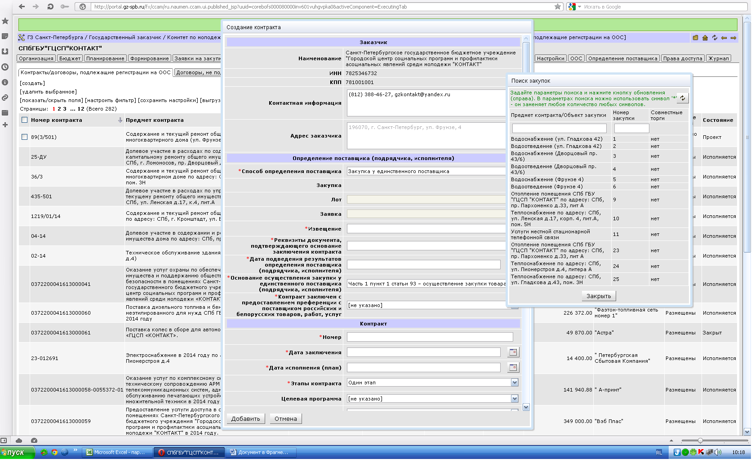Close the Поиск закупок panel with Закрыть

(x=599, y=296)
